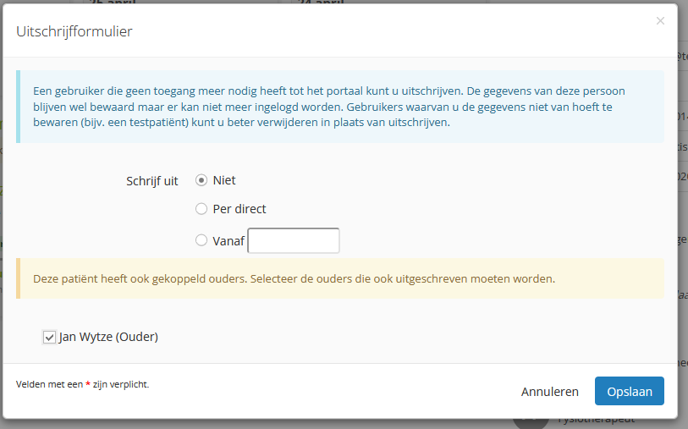Click the "Per direct" label text

[239, 208]
